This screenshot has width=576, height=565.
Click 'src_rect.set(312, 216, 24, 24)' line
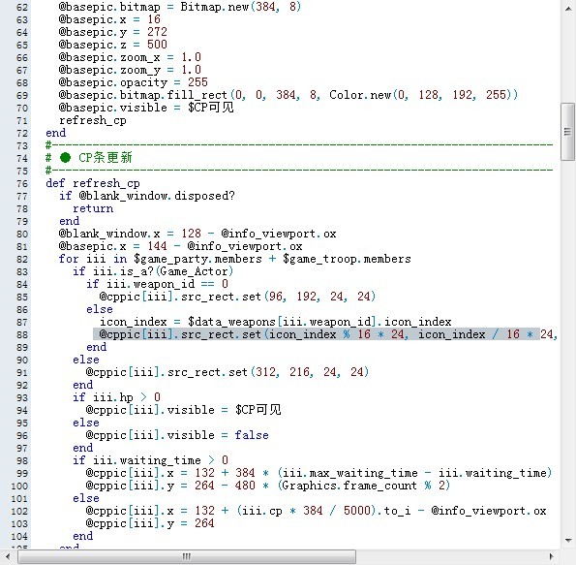(x=227, y=372)
